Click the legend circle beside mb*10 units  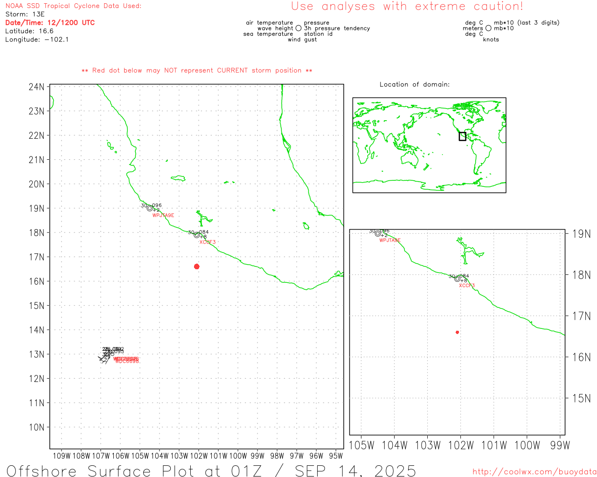click(x=488, y=28)
